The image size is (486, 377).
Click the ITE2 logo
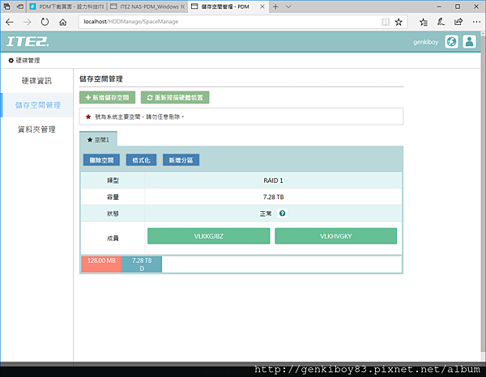coord(28,41)
